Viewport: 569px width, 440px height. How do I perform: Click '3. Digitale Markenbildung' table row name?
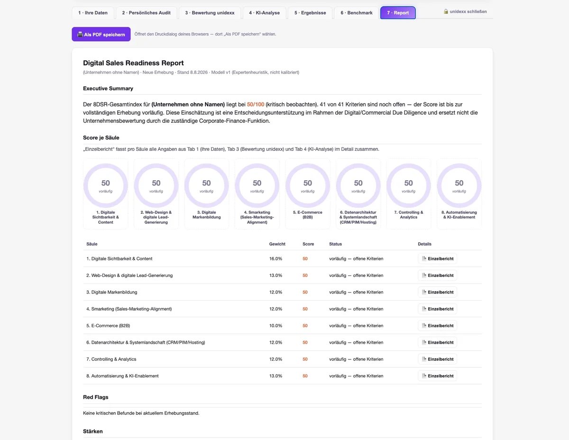click(112, 292)
